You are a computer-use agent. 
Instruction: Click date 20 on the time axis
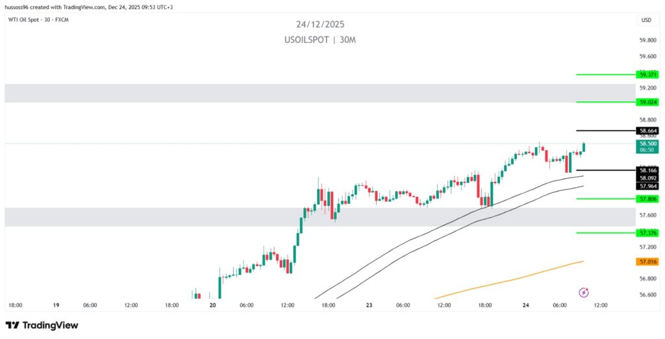(214, 305)
